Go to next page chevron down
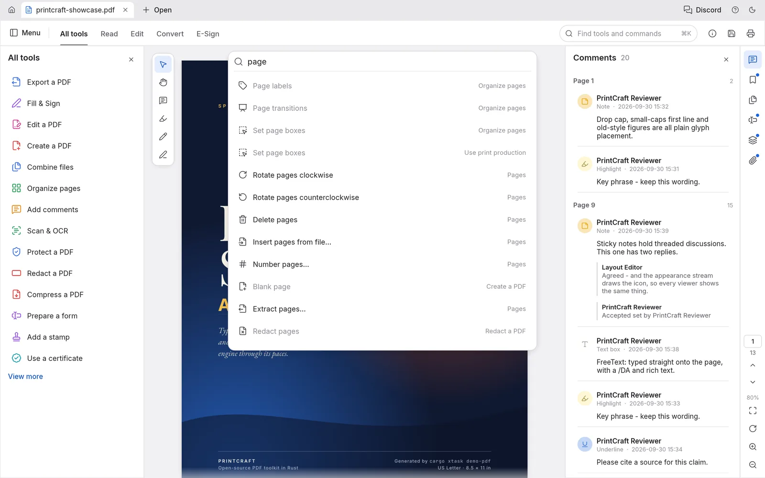 [753, 382]
